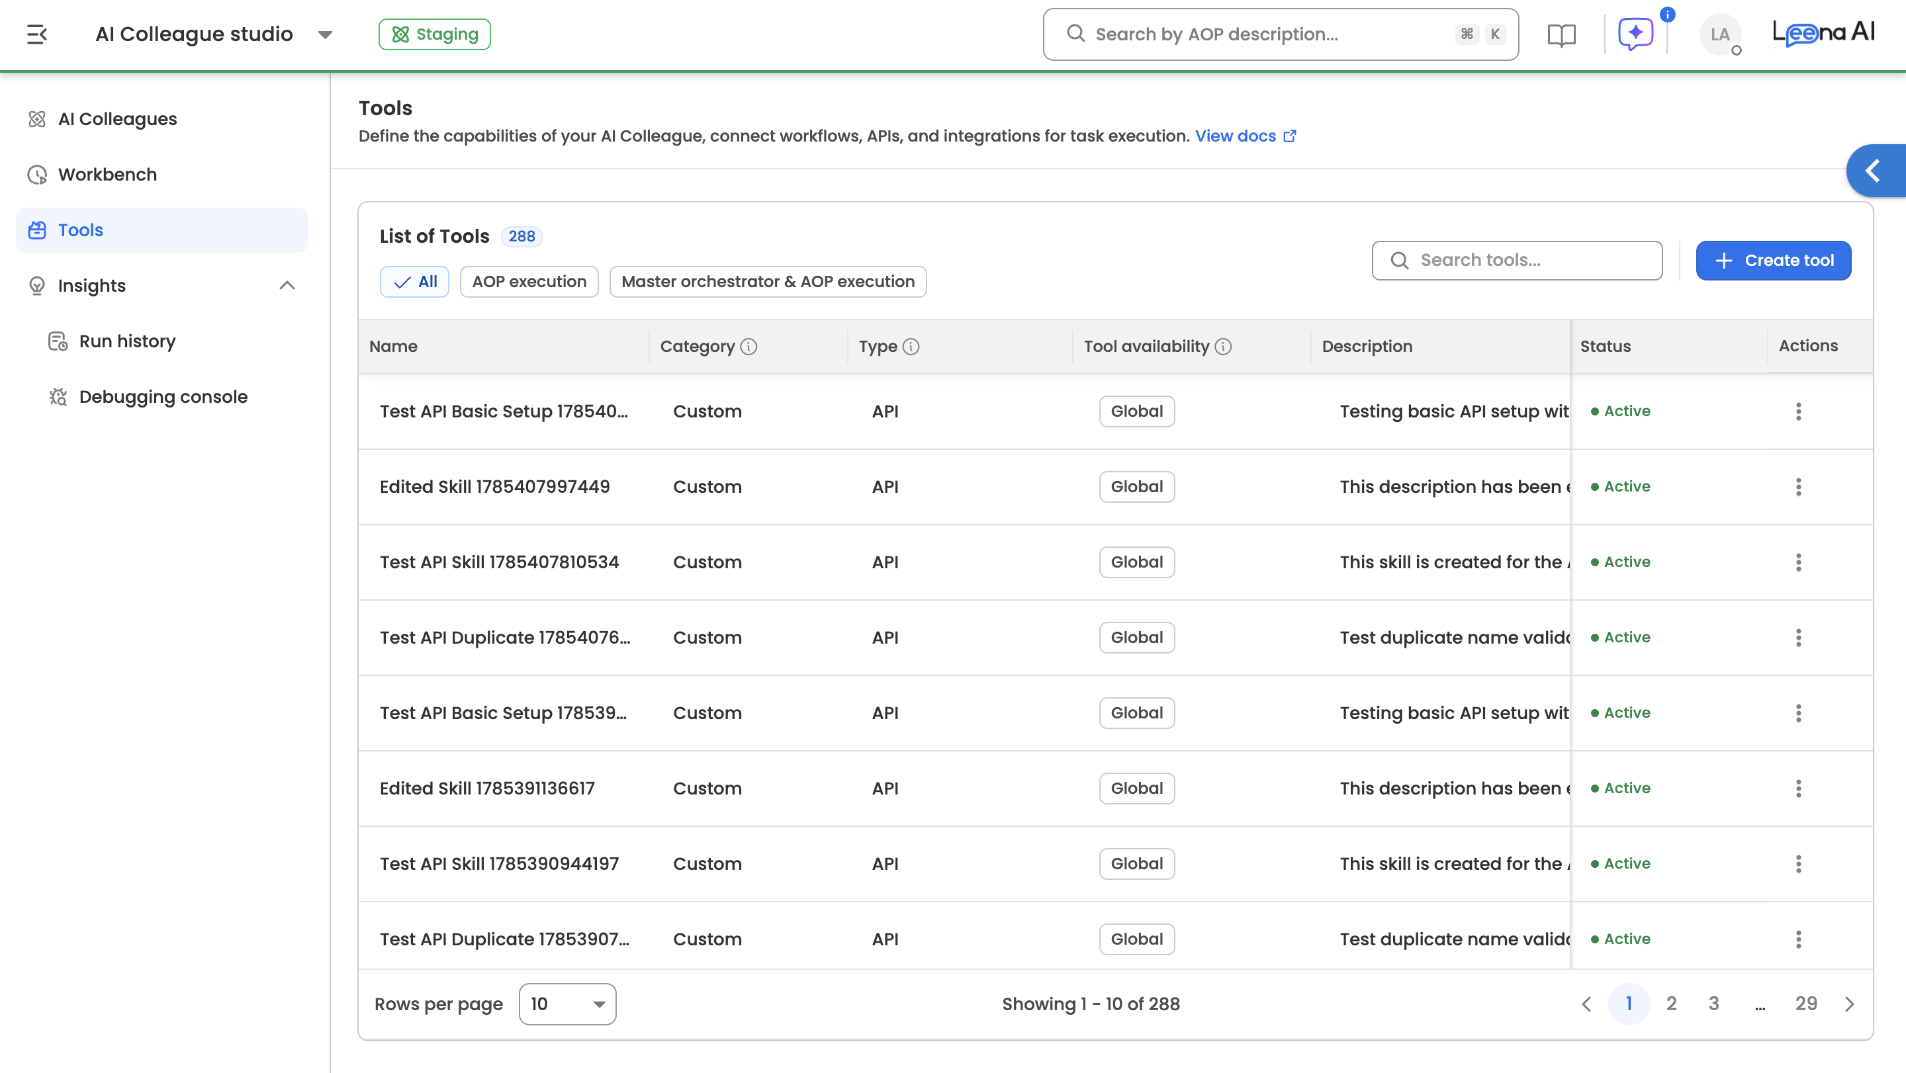Image resolution: width=1906 pixels, height=1073 pixels.
Task: Open actions menu for Test API Basic Setup 178539
Action: tap(1798, 713)
